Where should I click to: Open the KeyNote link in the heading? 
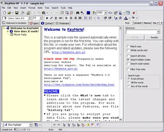point(76,29)
